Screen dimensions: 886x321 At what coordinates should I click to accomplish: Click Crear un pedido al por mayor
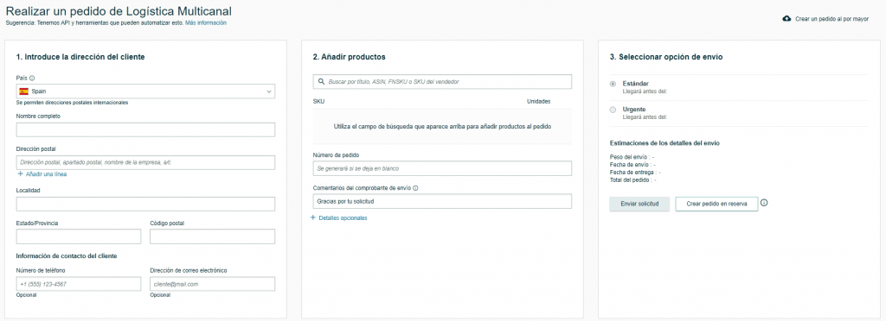point(831,19)
